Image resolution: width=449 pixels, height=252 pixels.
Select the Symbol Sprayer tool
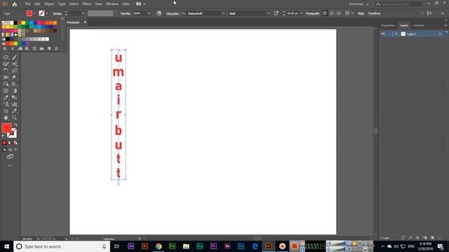click(6, 104)
